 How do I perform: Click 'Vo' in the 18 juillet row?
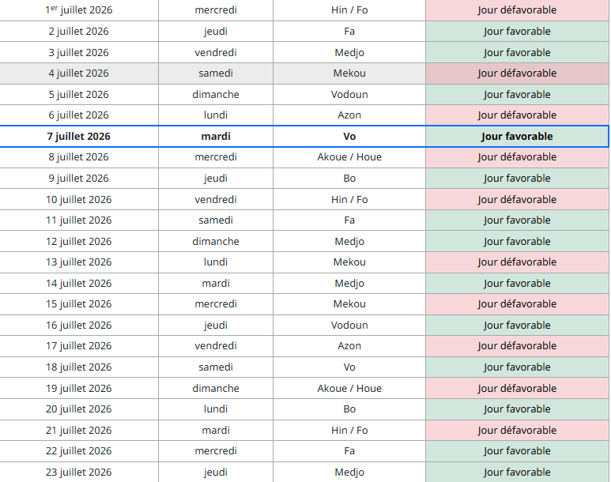pos(349,367)
